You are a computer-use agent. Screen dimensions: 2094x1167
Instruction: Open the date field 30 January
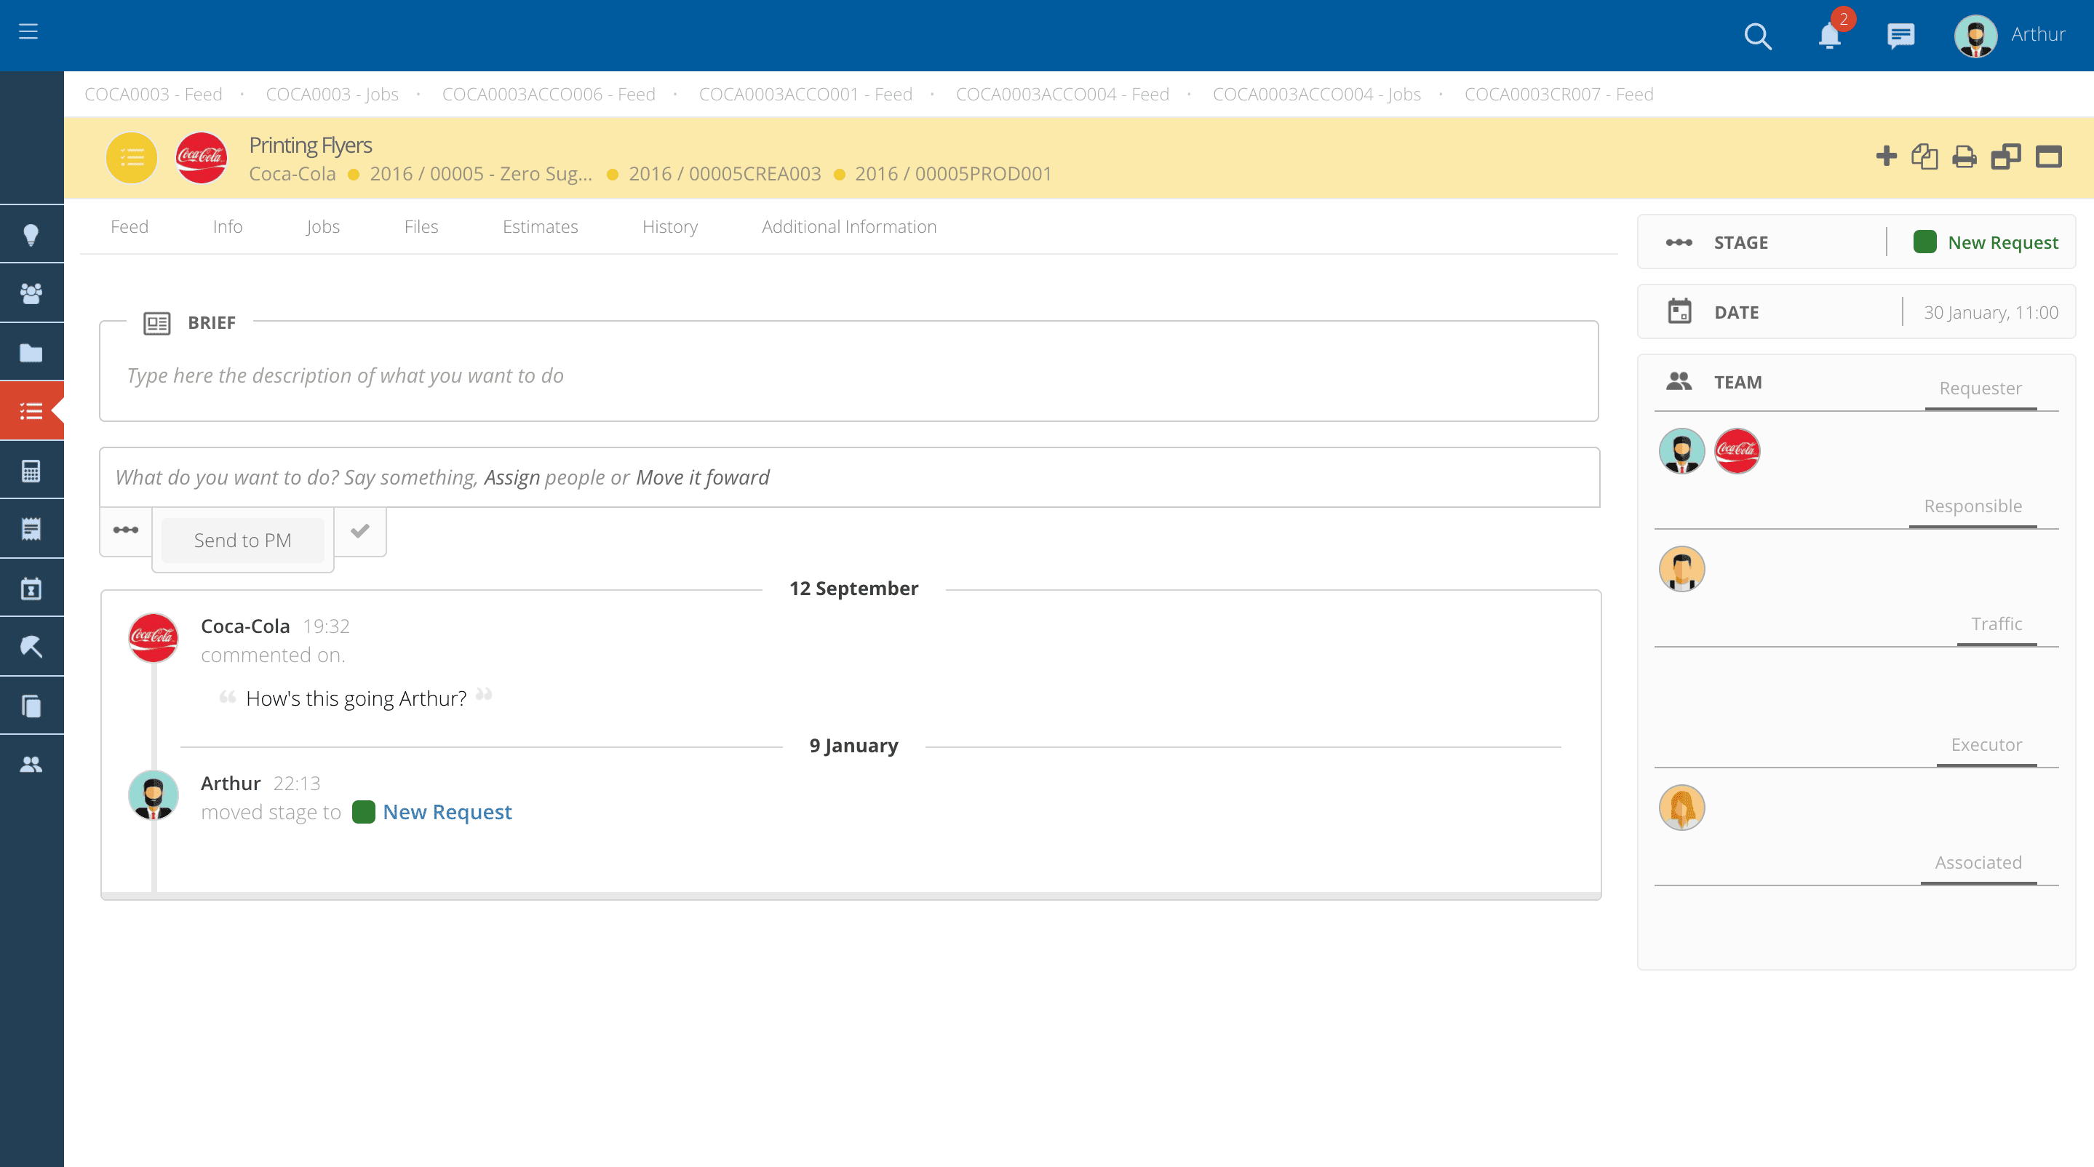click(1990, 312)
